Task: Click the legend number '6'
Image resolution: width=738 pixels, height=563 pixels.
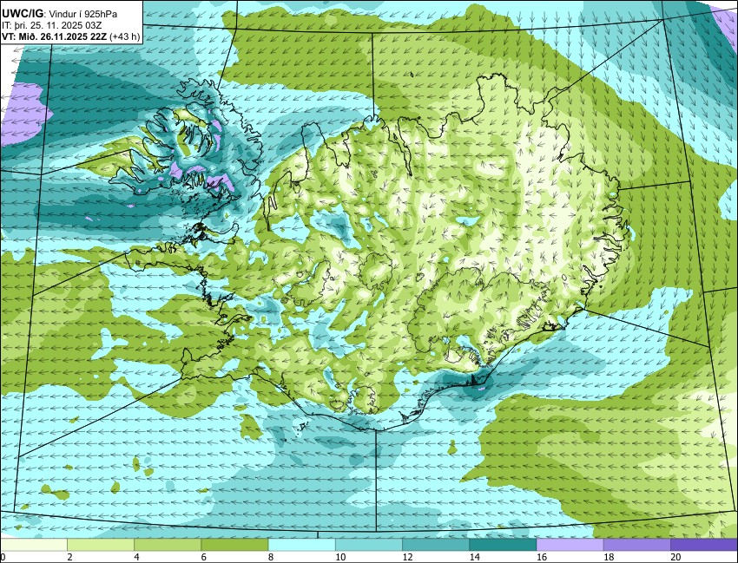Action: click(x=203, y=557)
